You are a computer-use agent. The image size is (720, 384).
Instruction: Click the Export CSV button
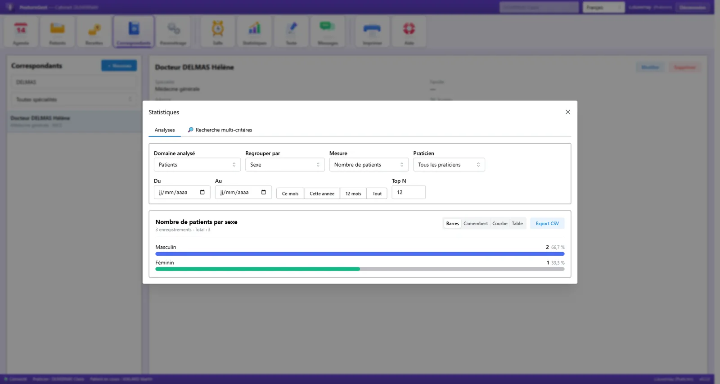click(x=547, y=223)
